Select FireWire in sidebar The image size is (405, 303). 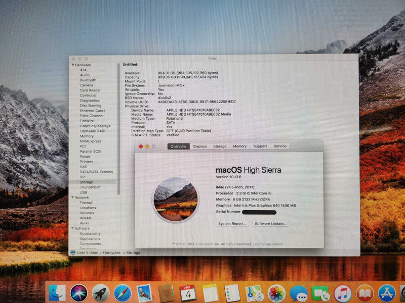tap(87, 121)
